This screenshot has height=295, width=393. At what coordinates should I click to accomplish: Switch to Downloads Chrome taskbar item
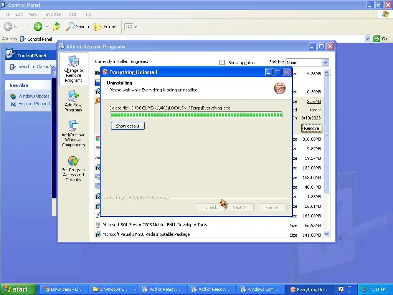(x=64, y=289)
